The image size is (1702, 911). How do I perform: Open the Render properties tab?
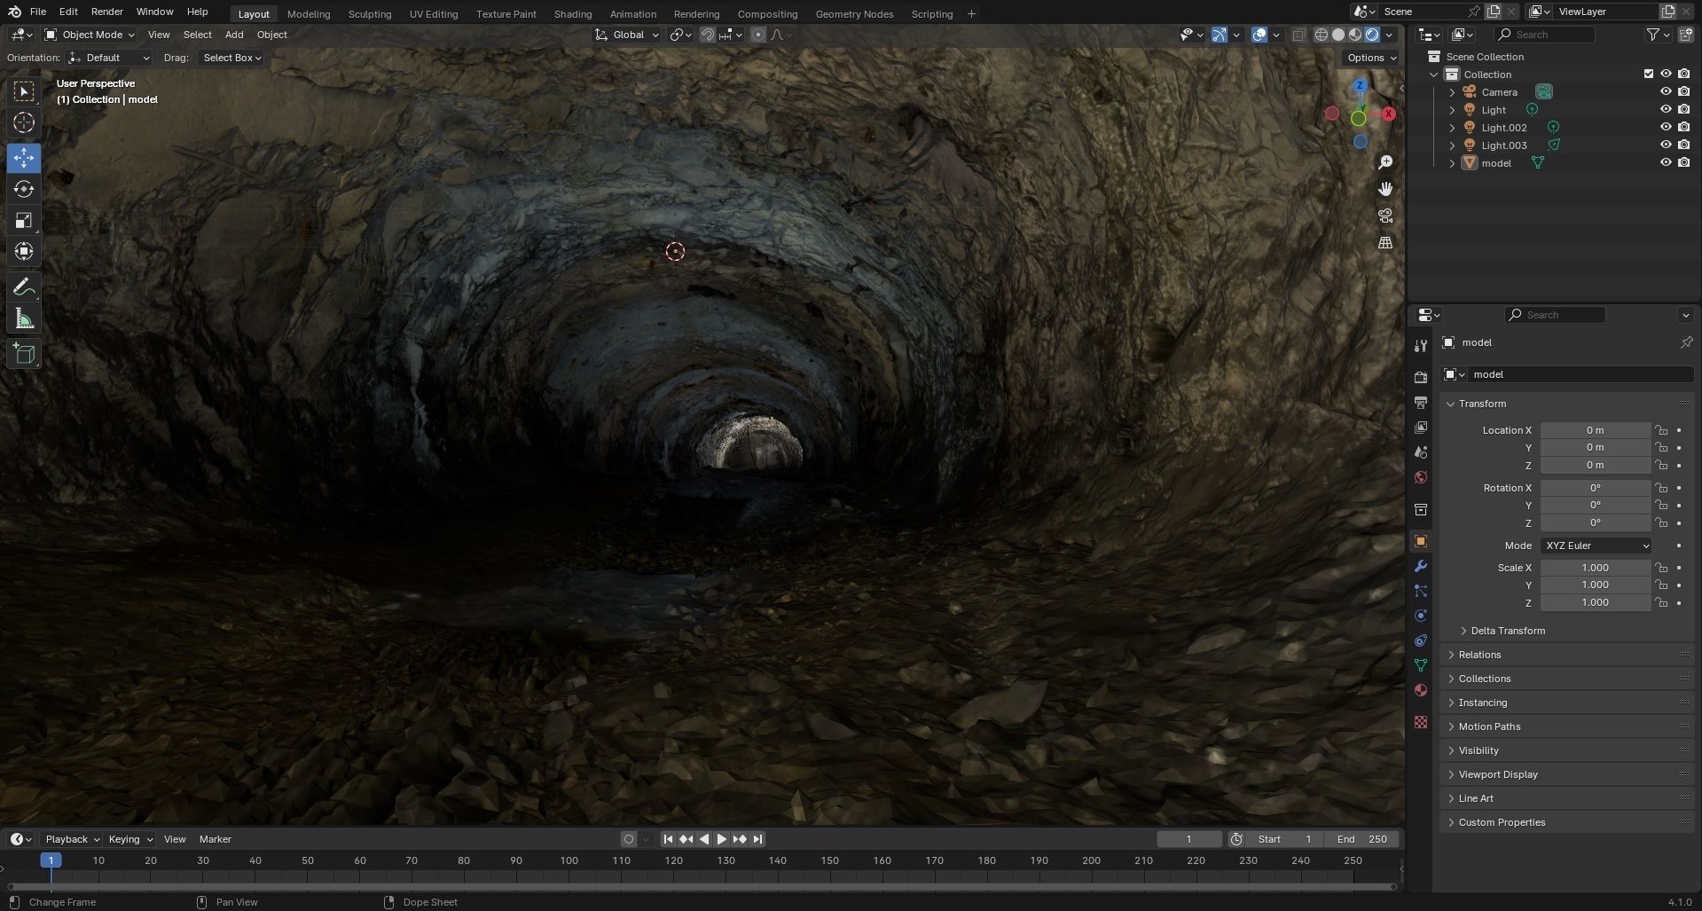pyautogui.click(x=1421, y=377)
